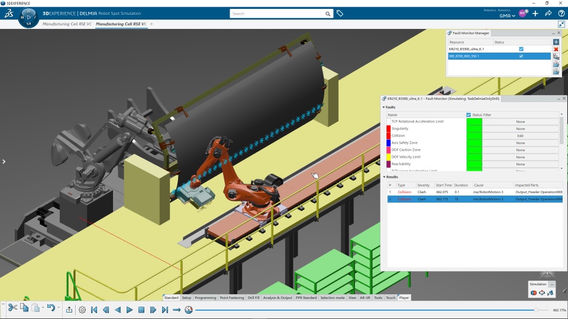Click the last icon in Simulation mini panel
This screenshot has height=319, width=568.
(x=550, y=293)
